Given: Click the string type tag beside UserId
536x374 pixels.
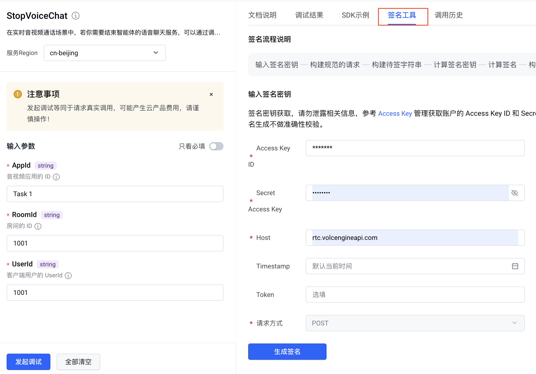Looking at the screenshot, I should [x=48, y=264].
